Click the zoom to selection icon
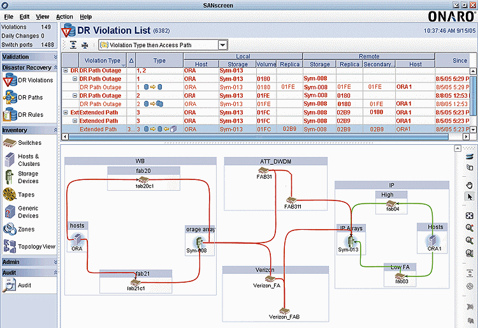 [x=470, y=253]
